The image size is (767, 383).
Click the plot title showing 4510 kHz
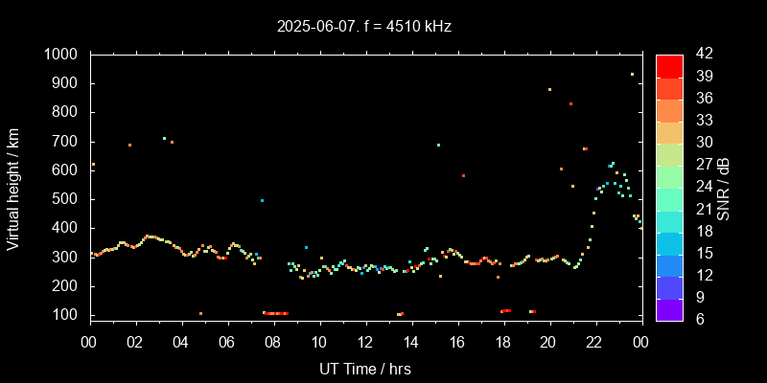point(362,27)
